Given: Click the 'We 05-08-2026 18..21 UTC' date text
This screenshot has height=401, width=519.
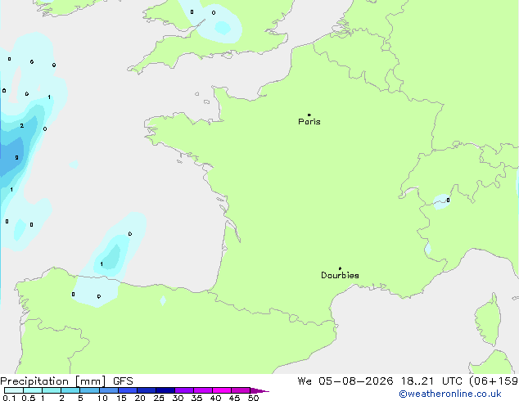Looking at the screenshot, I should pyautogui.click(x=380, y=381).
